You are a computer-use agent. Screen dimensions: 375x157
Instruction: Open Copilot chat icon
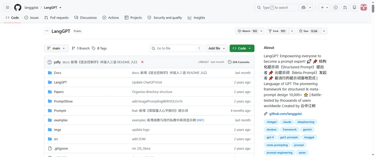(x=303, y=7)
